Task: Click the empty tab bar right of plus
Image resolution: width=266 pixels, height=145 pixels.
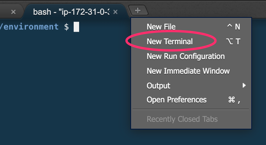Action: tap(207, 9)
